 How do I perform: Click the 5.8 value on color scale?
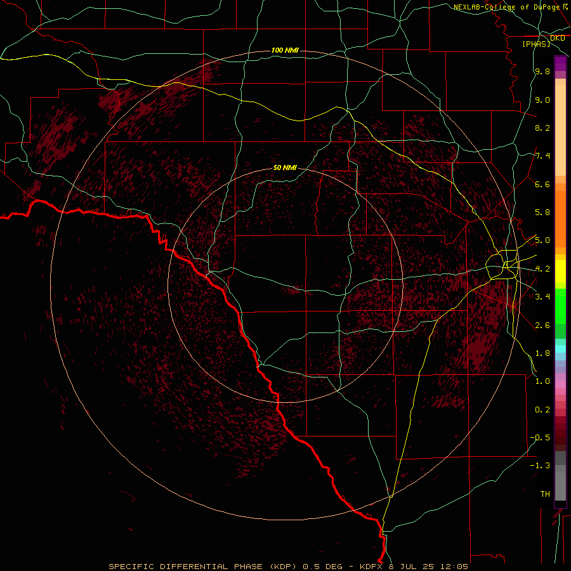coord(542,213)
